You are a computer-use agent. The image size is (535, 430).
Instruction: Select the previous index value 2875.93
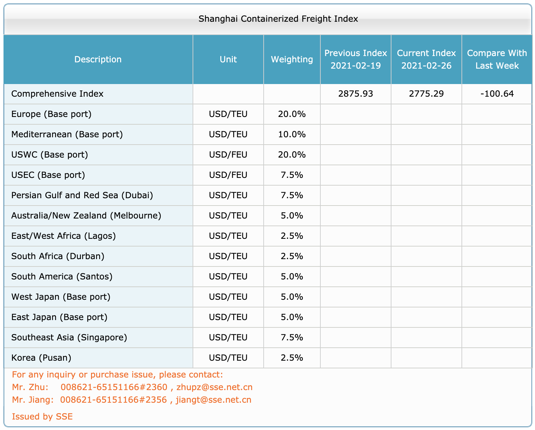[356, 94]
